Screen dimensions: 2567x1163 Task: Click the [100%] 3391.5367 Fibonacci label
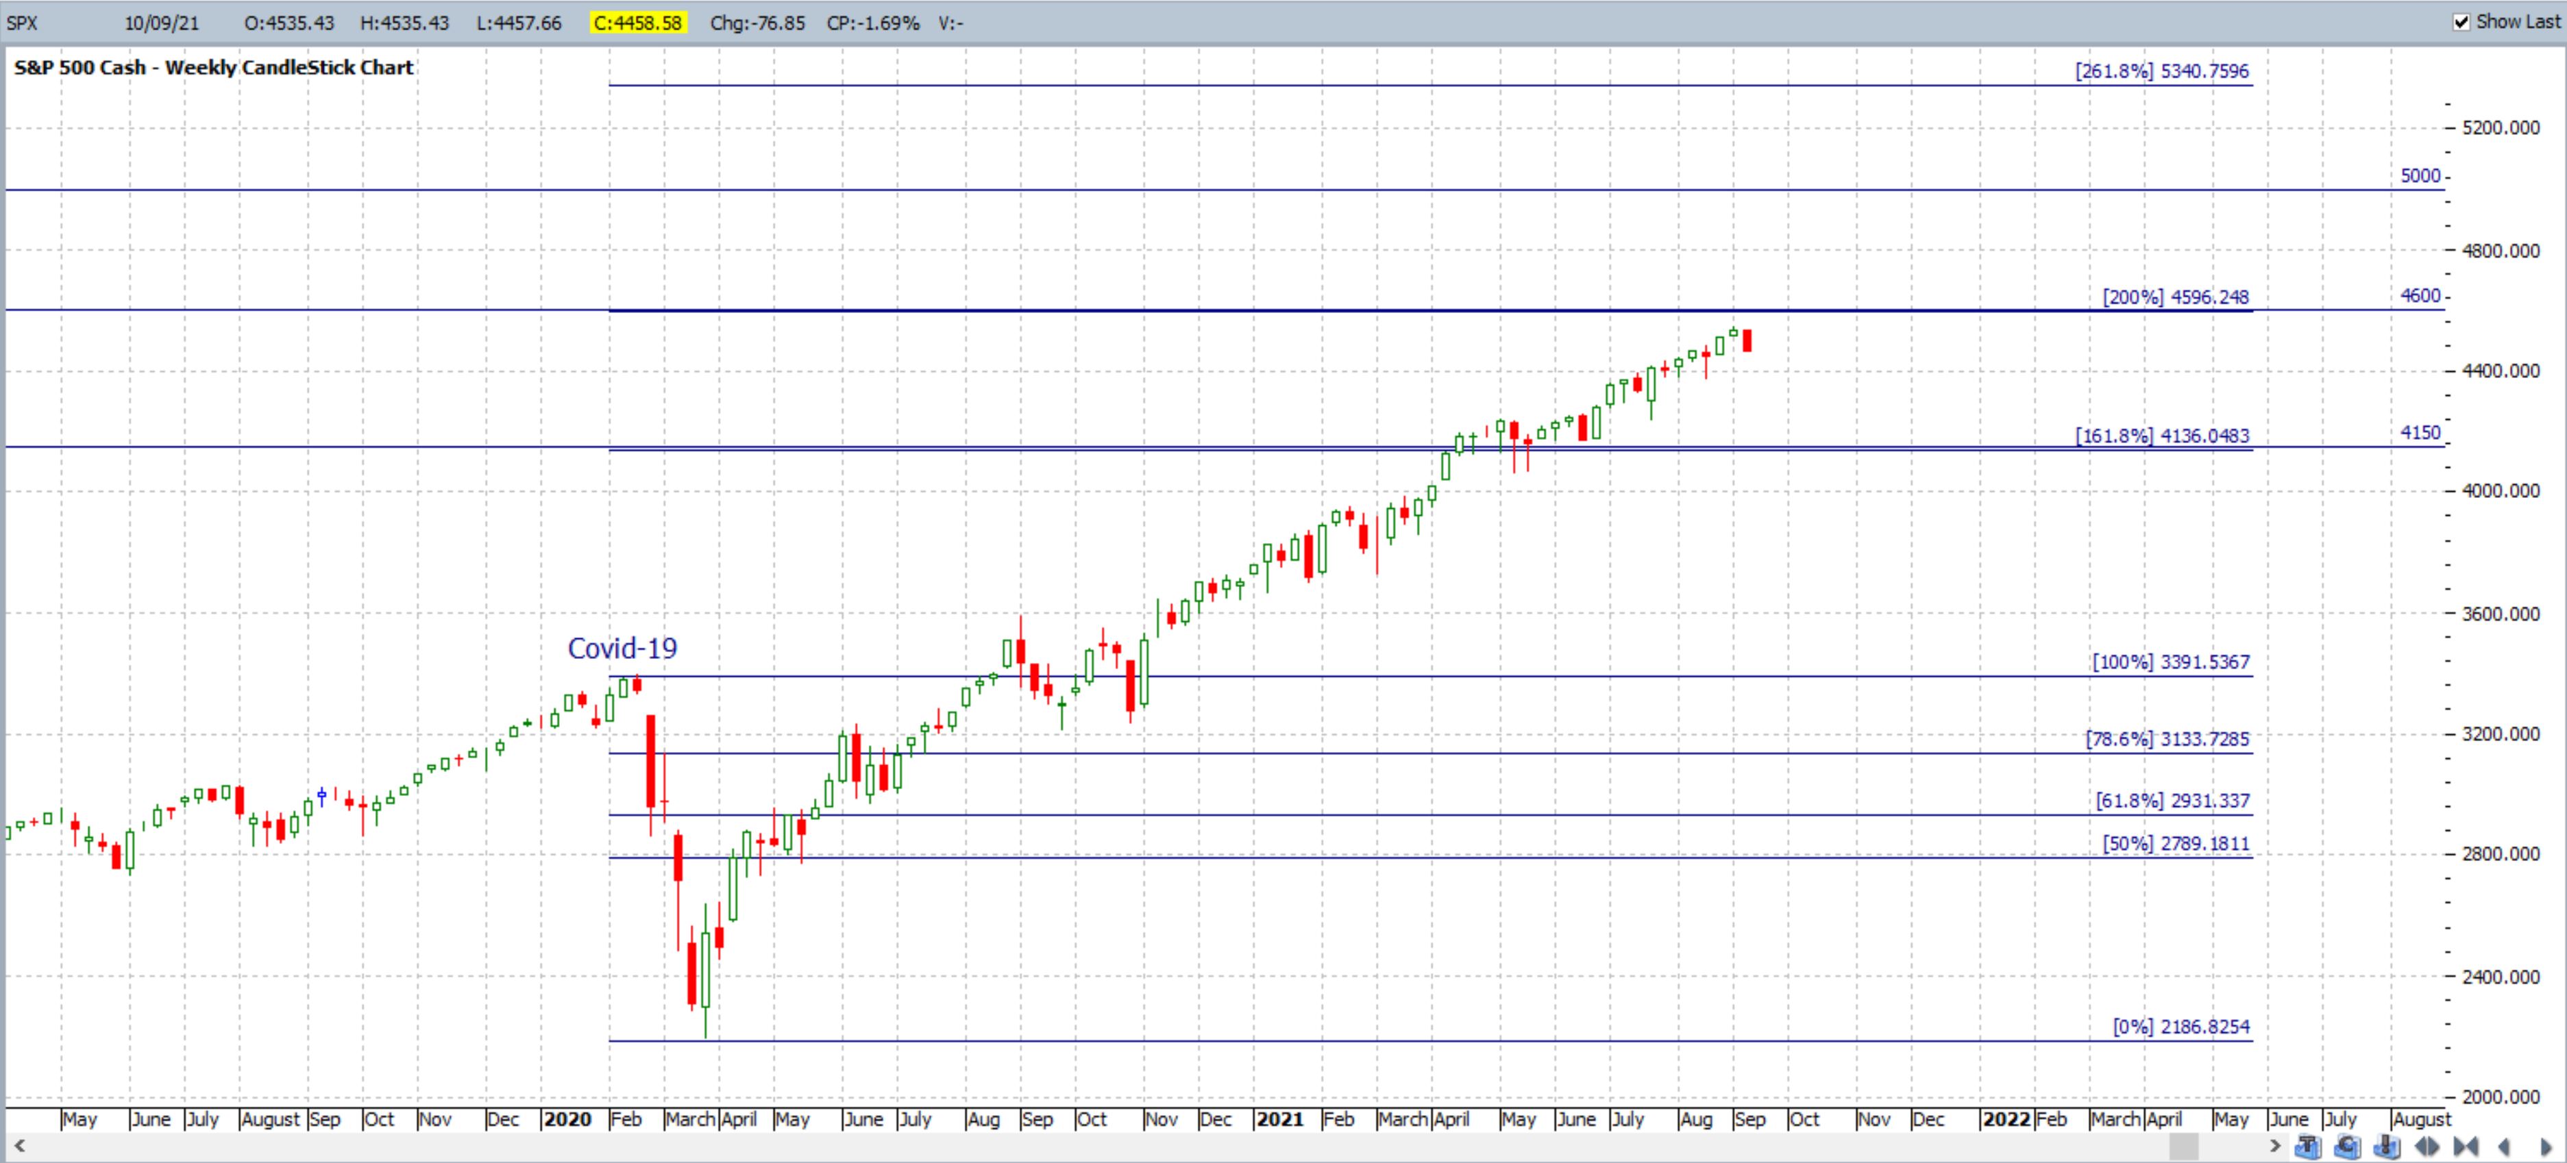pos(2170,662)
